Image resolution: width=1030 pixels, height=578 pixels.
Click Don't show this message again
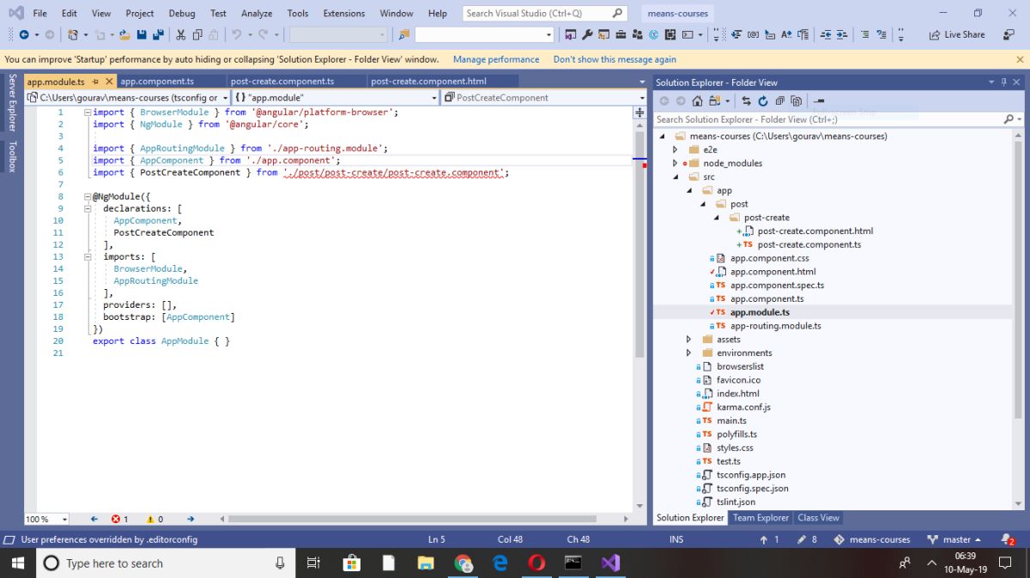pyautogui.click(x=615, y=59)
